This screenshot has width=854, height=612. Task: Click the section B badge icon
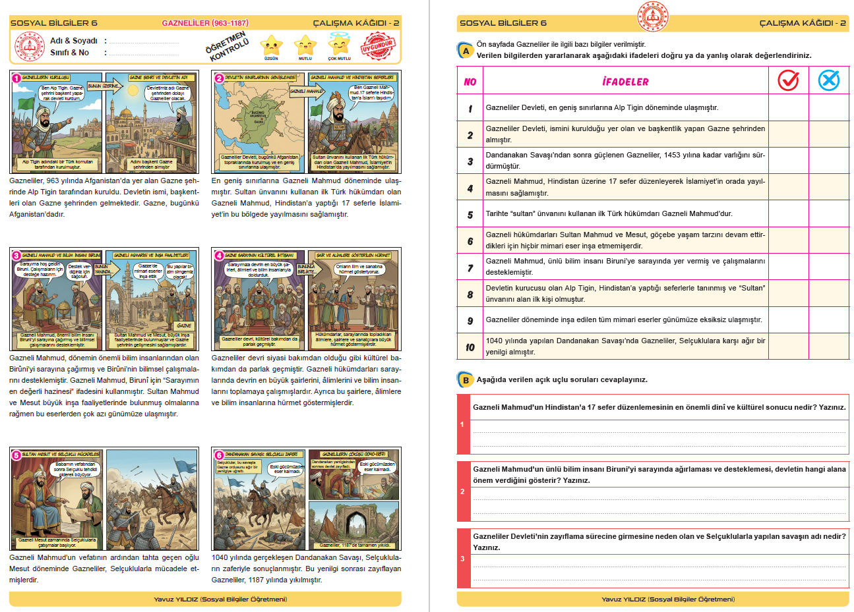point(466,380)
